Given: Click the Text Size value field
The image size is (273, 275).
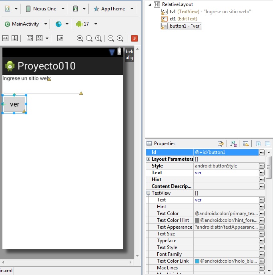Looking at the screenshot, I should click(x=226, y=234).
